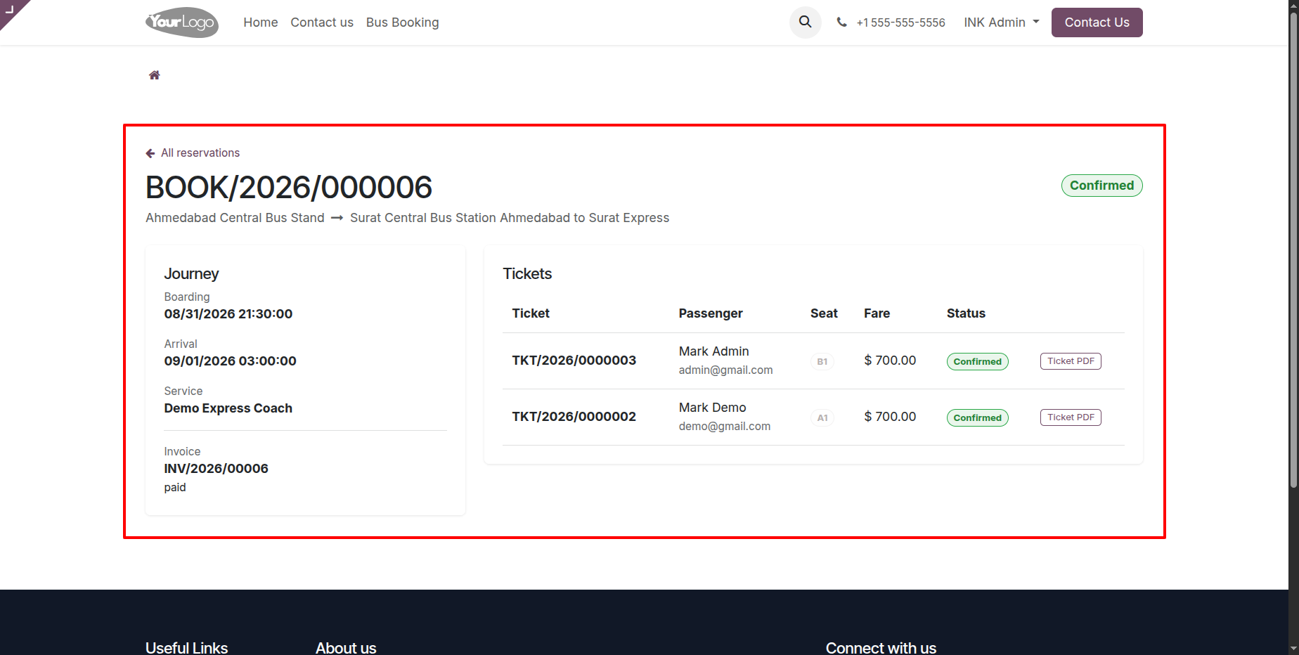
Task: Click the home breadcrumb icon
Action: (154, 75)
